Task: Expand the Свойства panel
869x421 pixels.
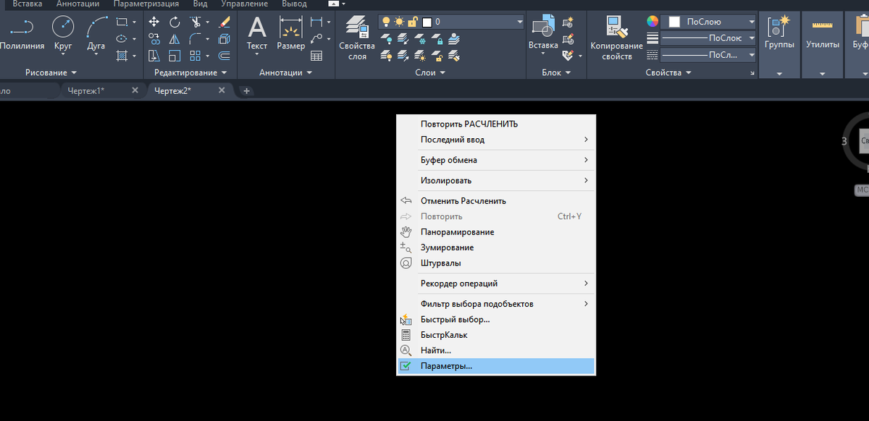Action: 668,72
